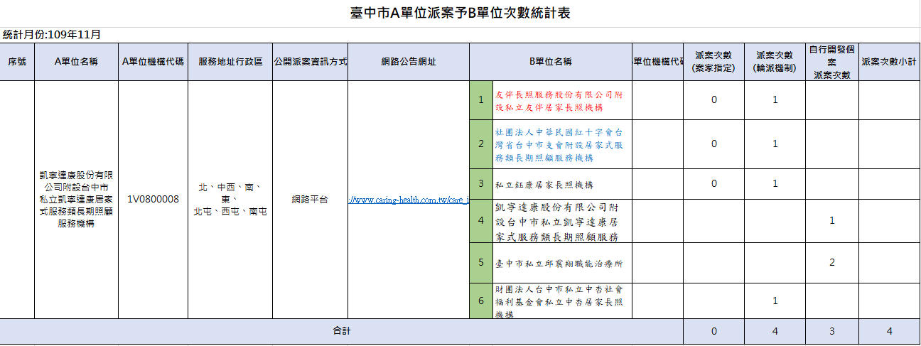Select B unit row 4 凱寧達康 name cell
This screenshot has width=921, height=346.
click(x=562, y=221)
